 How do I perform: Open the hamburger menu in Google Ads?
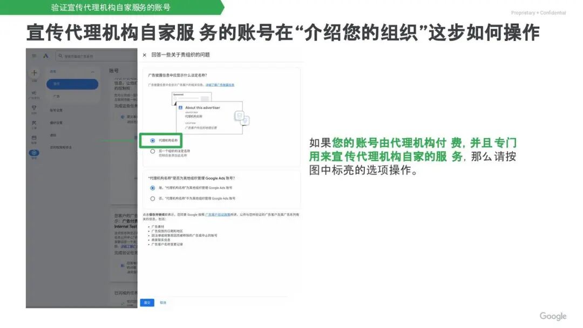pyautogui.click(x=34, y=56)
